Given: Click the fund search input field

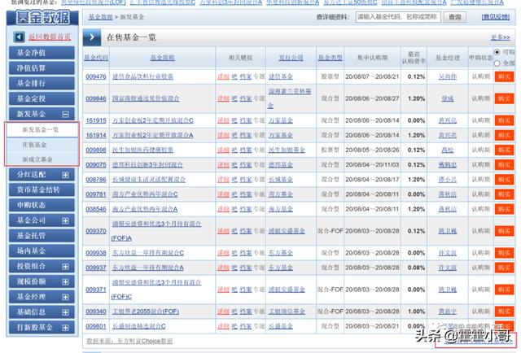Looking at the screenshot, I should (398, 17).
